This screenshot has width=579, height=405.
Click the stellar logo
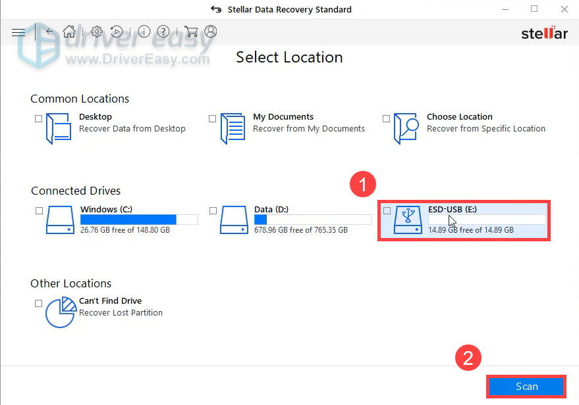tap(544, 33)
